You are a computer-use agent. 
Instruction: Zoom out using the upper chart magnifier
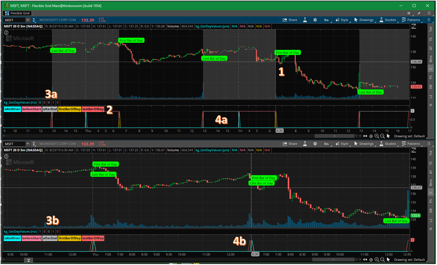(382, 136)
